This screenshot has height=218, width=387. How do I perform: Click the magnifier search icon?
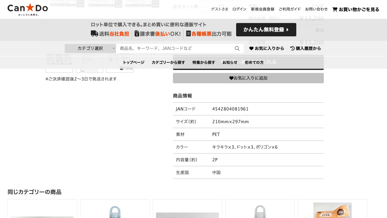[x=237, y=48]
